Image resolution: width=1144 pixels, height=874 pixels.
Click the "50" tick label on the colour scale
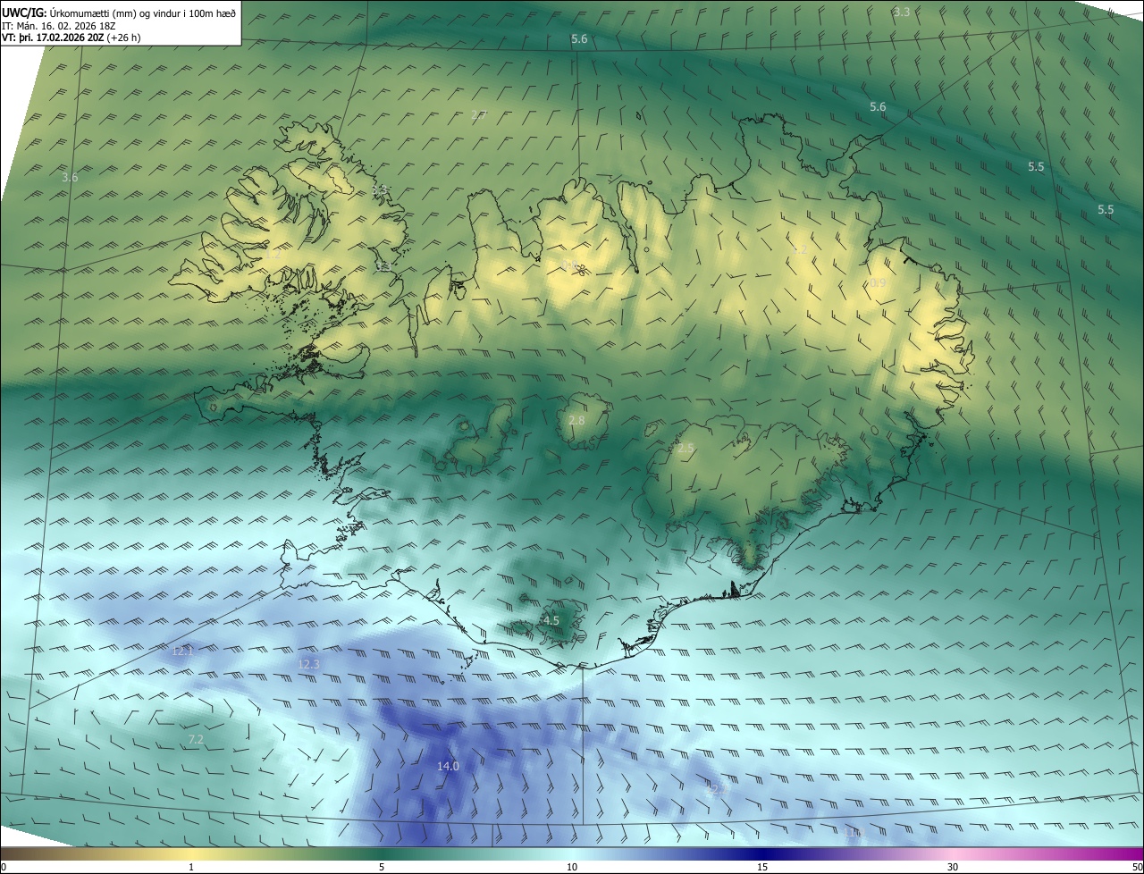tap(1137, 867)
